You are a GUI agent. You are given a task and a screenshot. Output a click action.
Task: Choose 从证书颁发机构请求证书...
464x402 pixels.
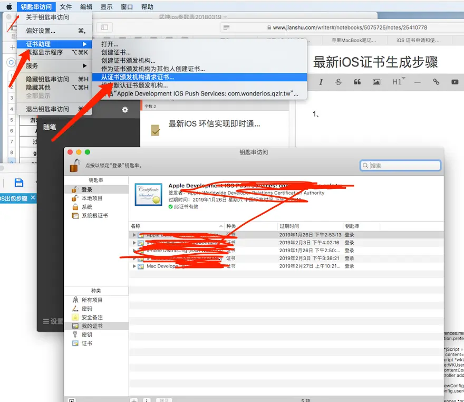200,77
